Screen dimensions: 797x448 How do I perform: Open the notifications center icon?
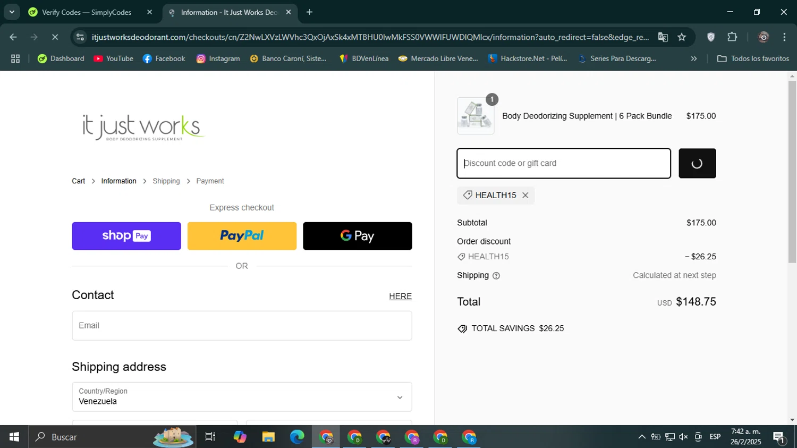(779, 437)
